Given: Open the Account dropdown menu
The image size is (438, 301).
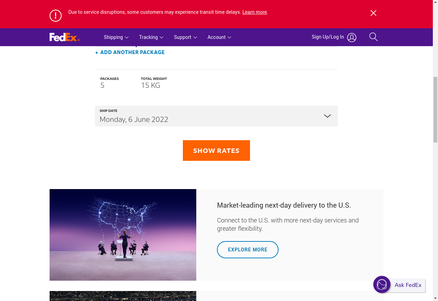Looking at the screenshot, I should pos(219,37).
